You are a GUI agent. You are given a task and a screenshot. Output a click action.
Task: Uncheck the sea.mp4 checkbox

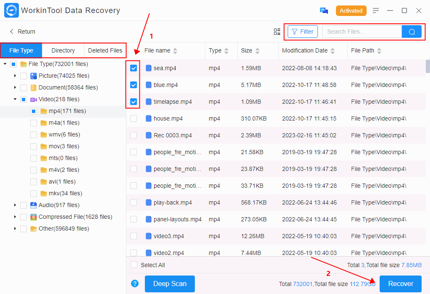[134, 68]
